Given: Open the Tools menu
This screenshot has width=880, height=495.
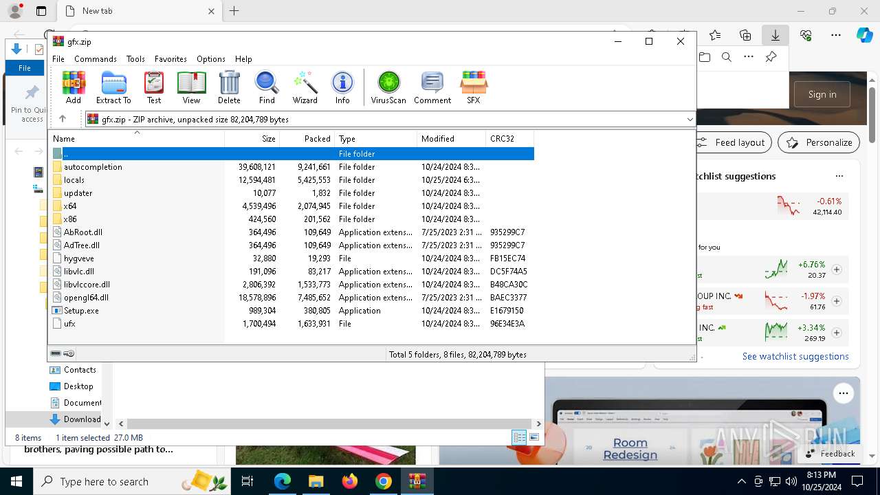Looking at the screenshot, I should click(x=135, y=59).
